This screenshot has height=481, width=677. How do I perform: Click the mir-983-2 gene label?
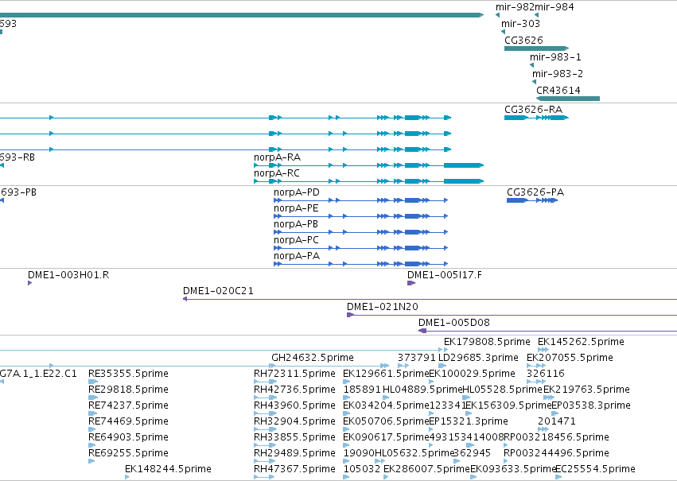tap(558, 74)
